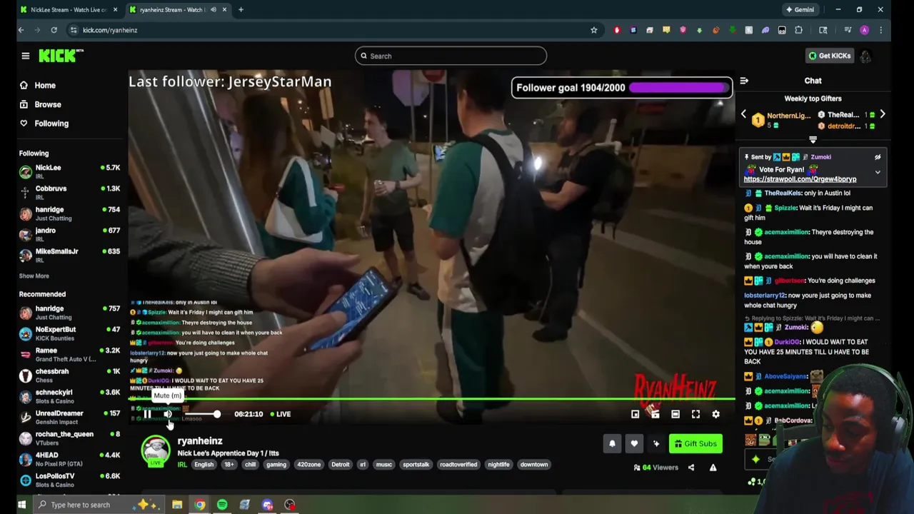The width and height of the screenshot is (914, 514).
Task: Expand the gifters leaderboard down arrow
Action: tap(813, 140)
